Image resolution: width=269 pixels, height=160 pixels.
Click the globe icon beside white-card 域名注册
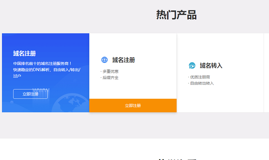[x=105, y=60]
